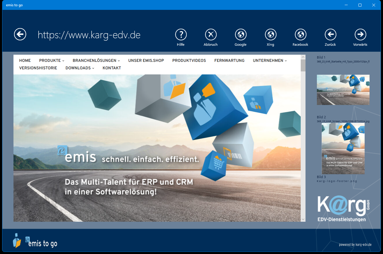Expand the DOWNLOADS menu dropdown

pos(80,68)
